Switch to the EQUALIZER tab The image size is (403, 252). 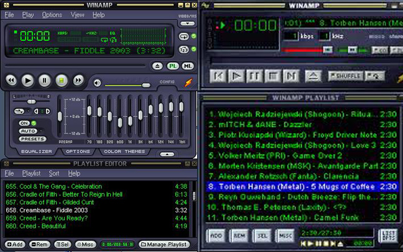tap(36, 151)
